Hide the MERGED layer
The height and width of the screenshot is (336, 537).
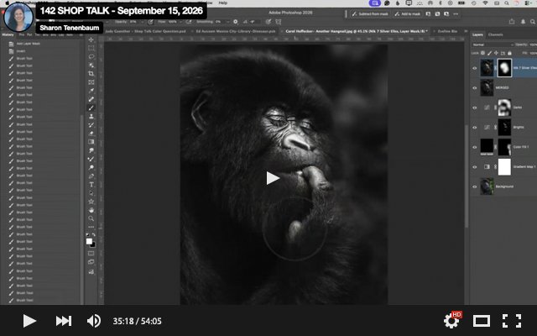(475, 87)
